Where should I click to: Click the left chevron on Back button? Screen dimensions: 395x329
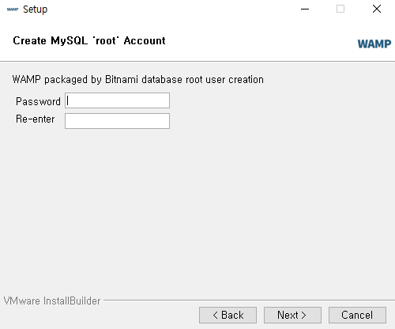(x=216, y=315)
